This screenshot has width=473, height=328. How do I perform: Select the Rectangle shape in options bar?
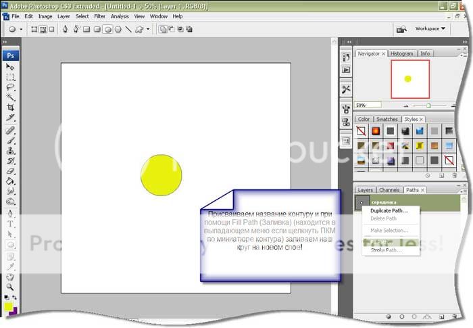(x=86, y=30)
